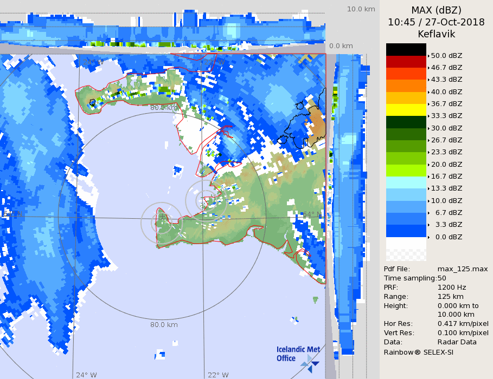Click the Keflavik station name
The width and height of the screenshot is (493, 379).
(x=436, y=34)
